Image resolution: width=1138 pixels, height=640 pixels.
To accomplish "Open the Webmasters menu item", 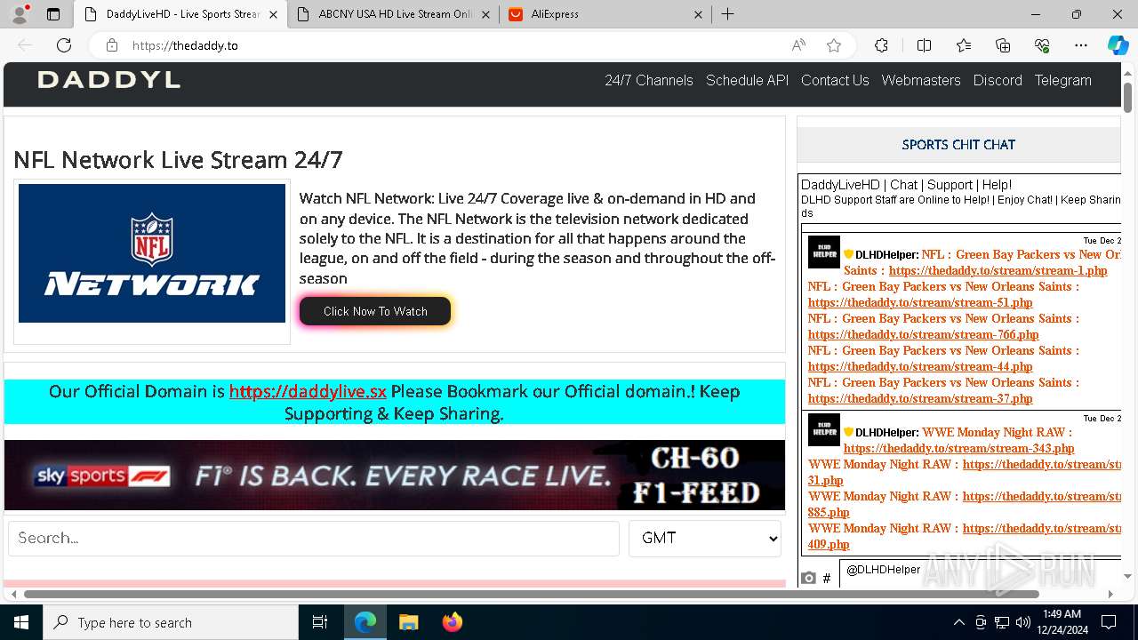I will coord(921,80).
